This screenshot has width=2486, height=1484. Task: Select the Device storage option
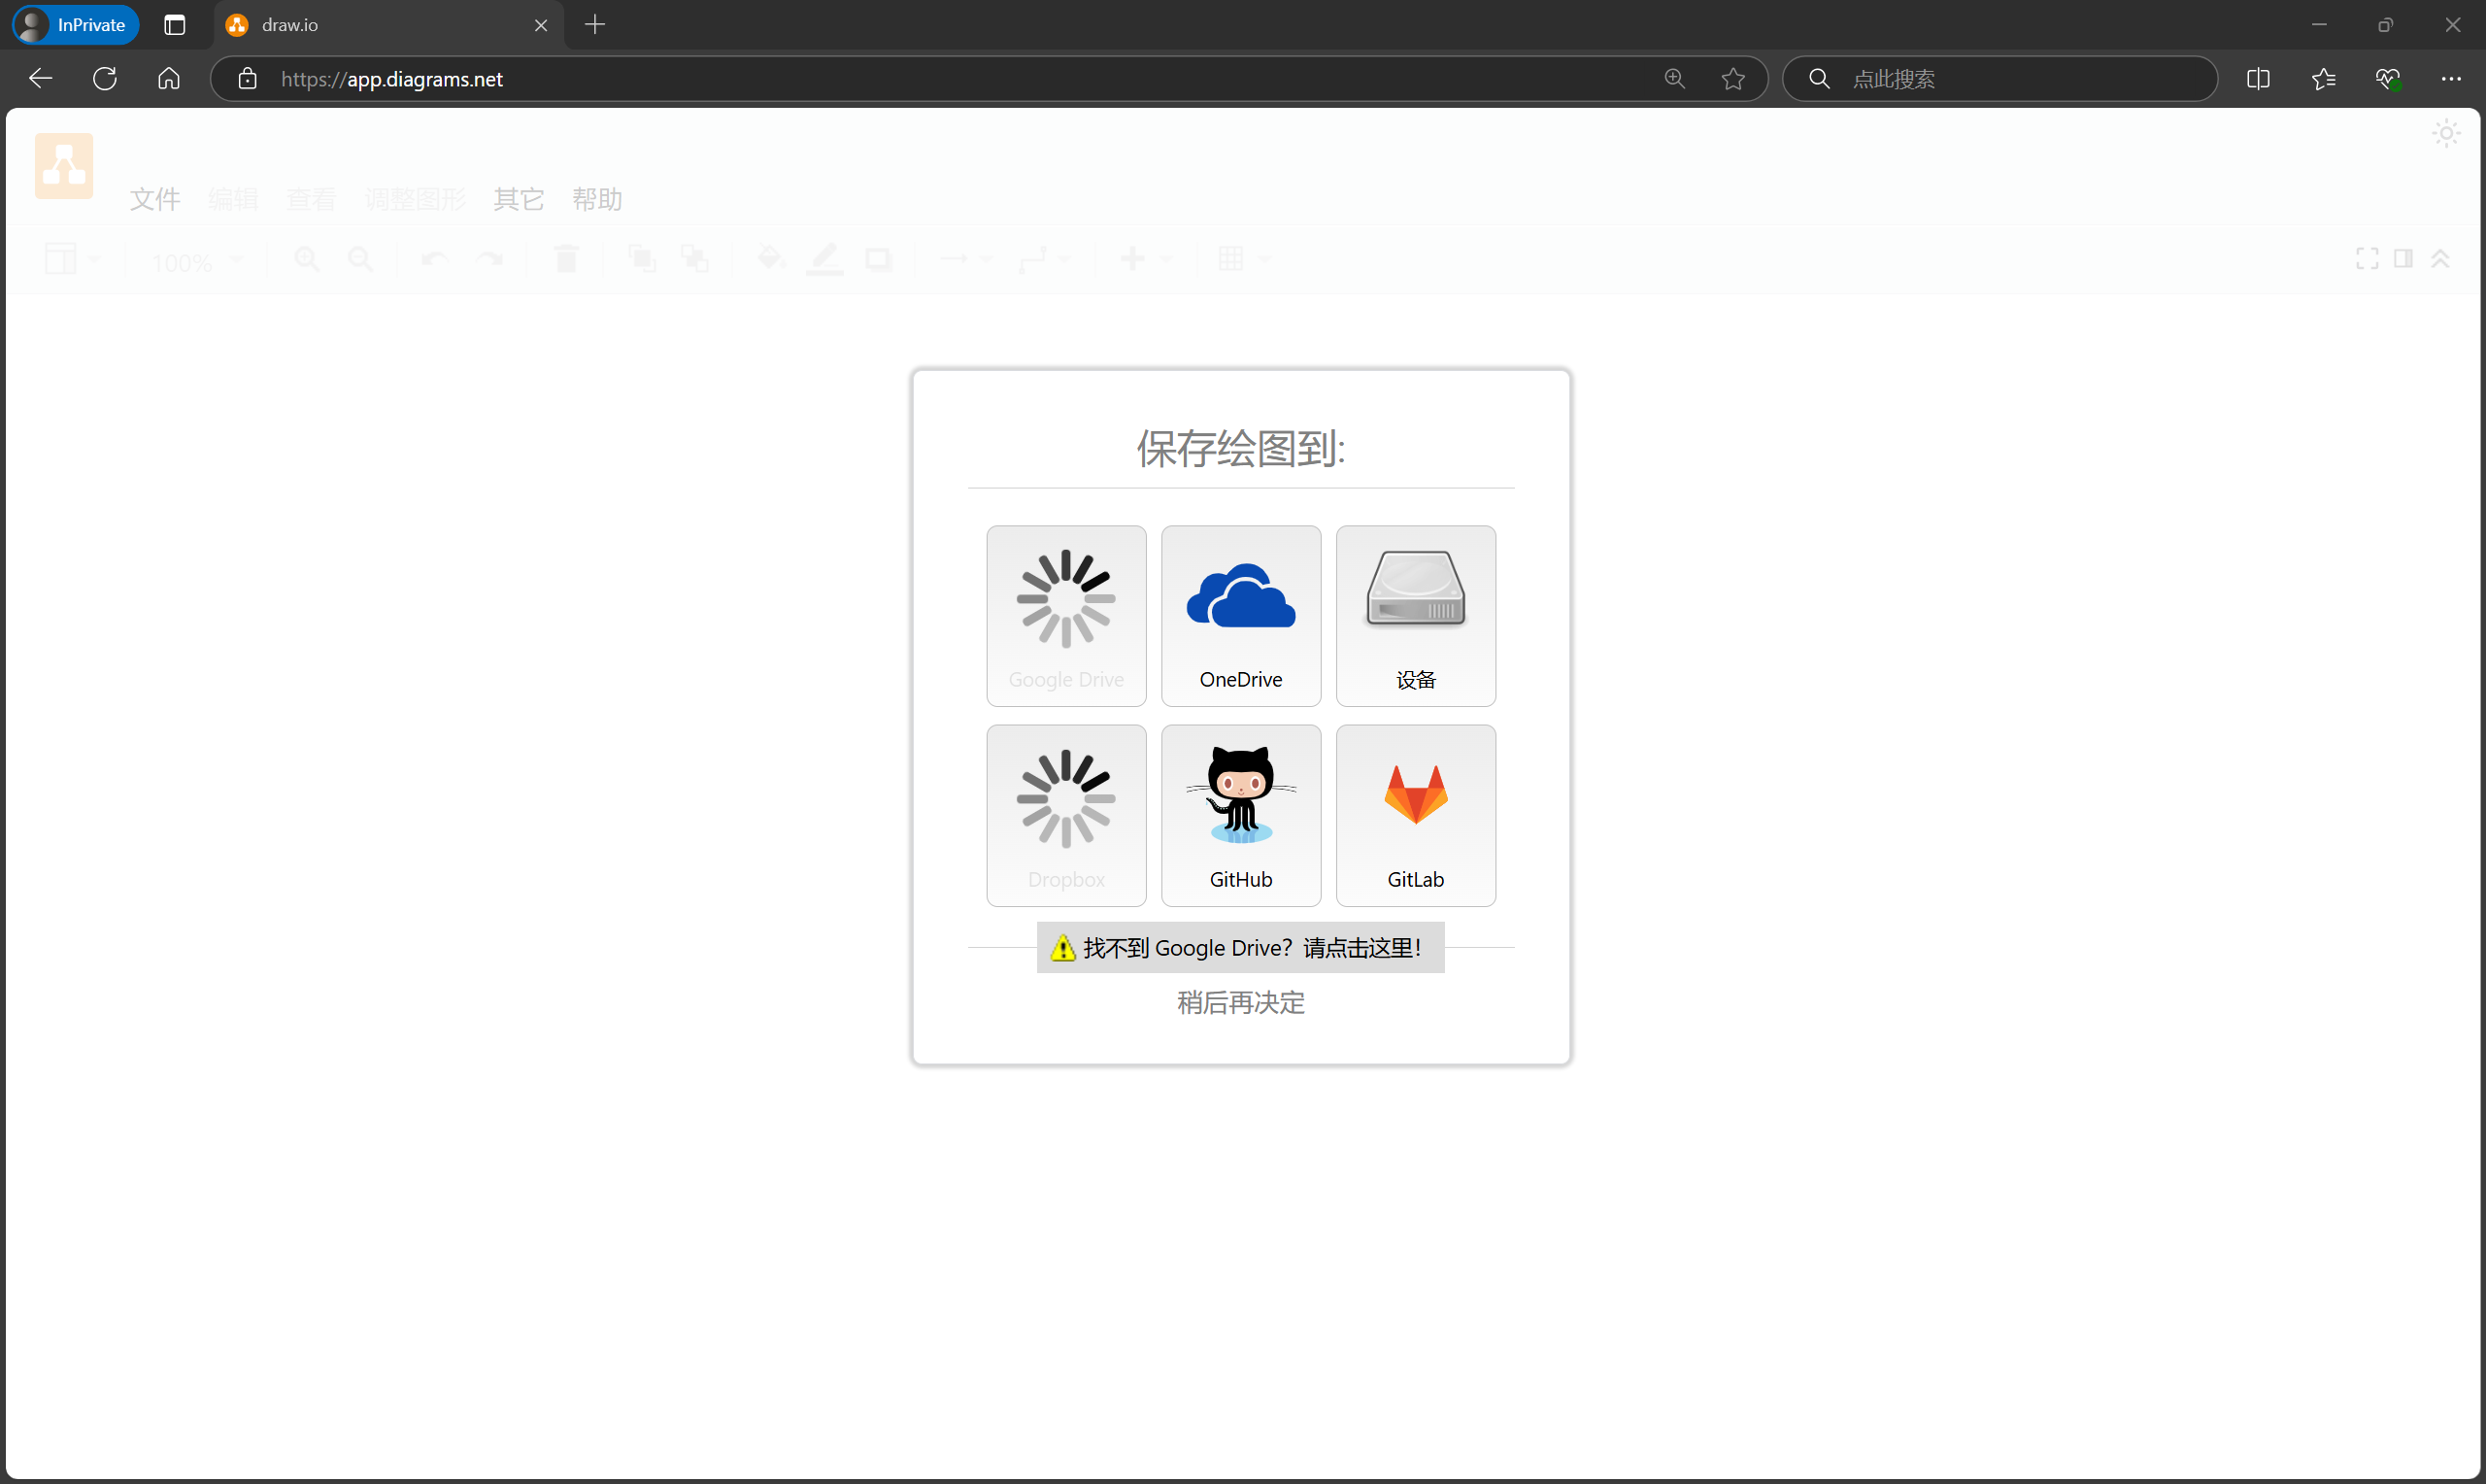tap(1416, 615)
